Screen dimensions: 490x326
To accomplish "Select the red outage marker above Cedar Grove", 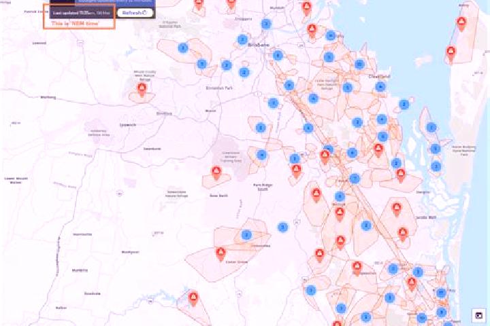I will click(220, 253).
